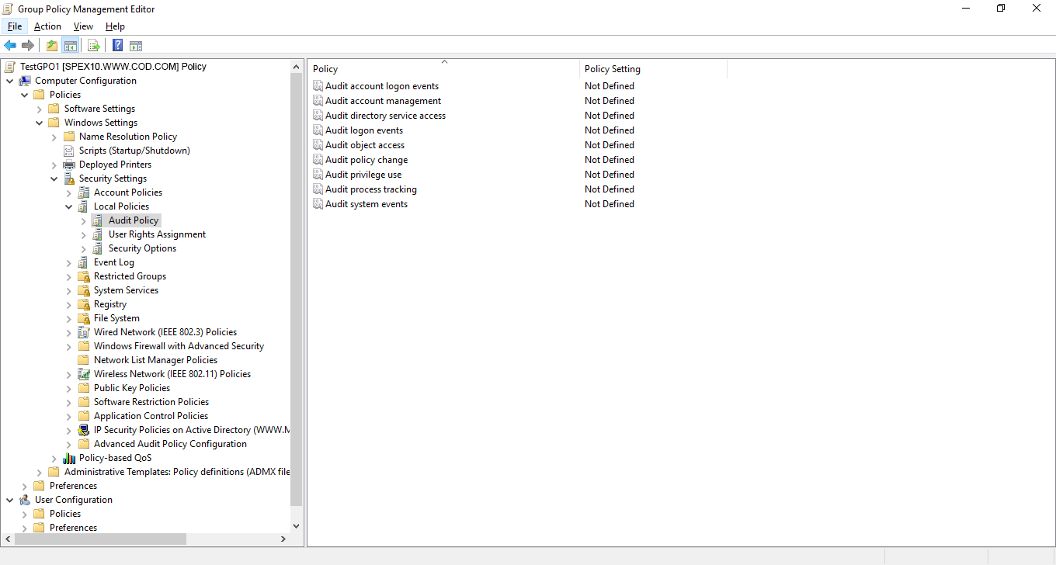This screenshot has height=565, width=1056.
Task: Click the Computer Configuration computer icon
Action: tap(25, 81)
